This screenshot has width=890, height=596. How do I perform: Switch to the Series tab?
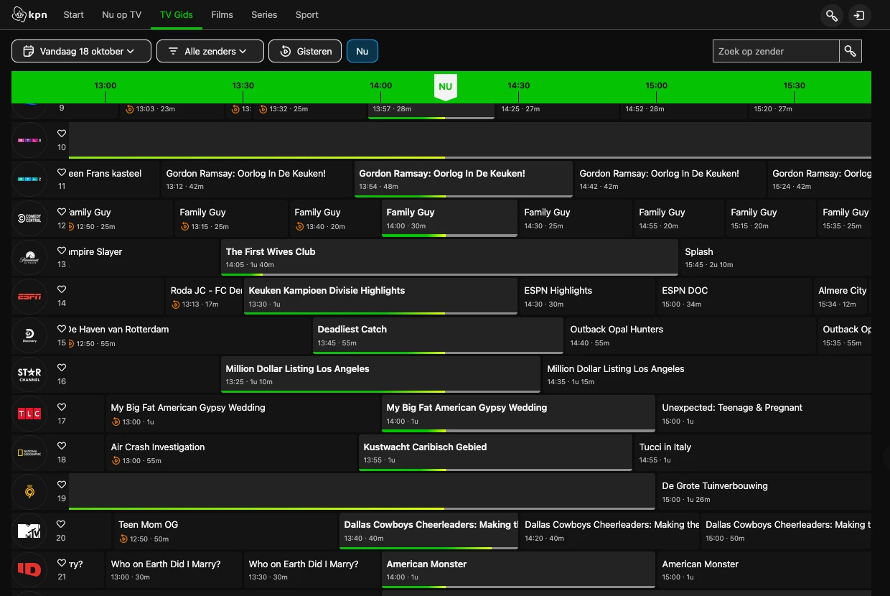pyautogui.click(x=264, y=14)
